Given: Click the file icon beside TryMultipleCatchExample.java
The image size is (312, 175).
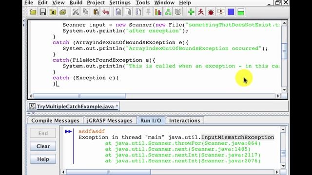Looking at the screenshot, I should coord(32,106).
